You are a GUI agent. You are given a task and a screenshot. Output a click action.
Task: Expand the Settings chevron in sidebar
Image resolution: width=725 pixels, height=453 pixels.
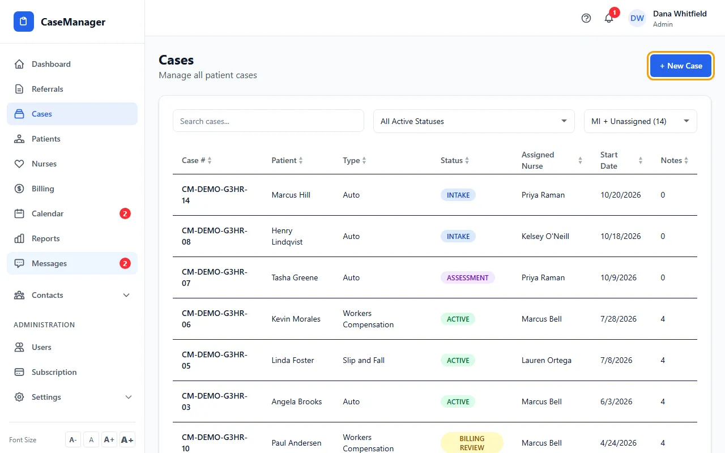[x=129, y=397]
